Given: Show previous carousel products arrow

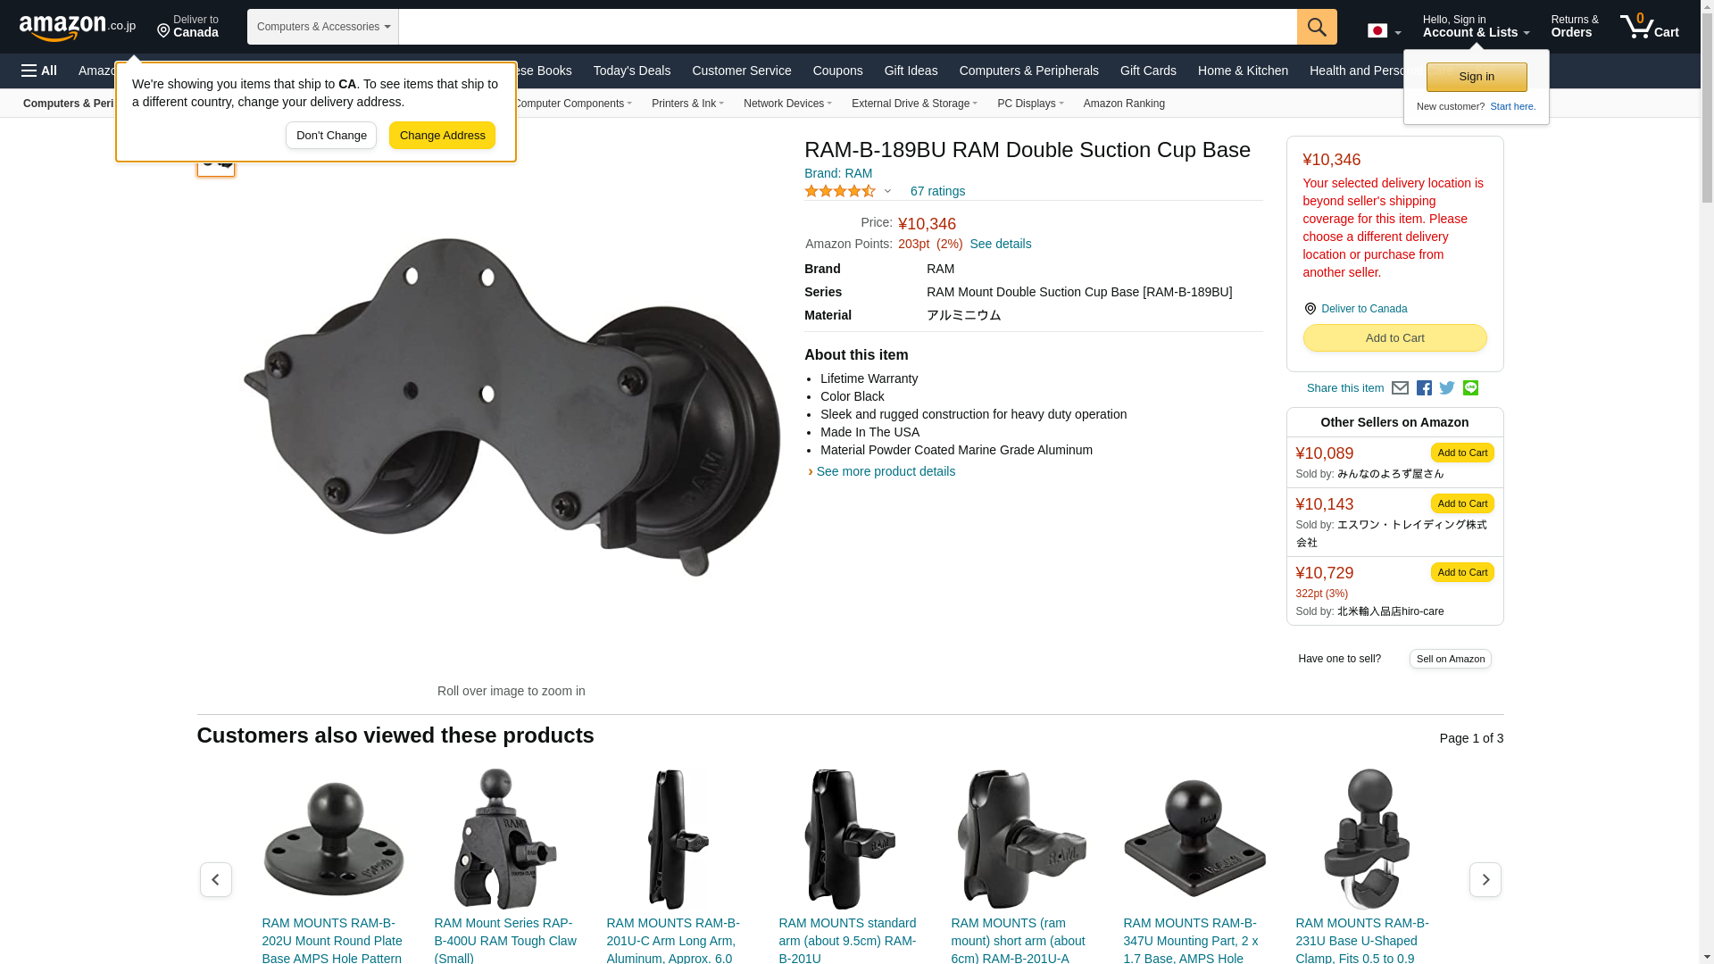Looking at the screenshot, I should point(216,880).
